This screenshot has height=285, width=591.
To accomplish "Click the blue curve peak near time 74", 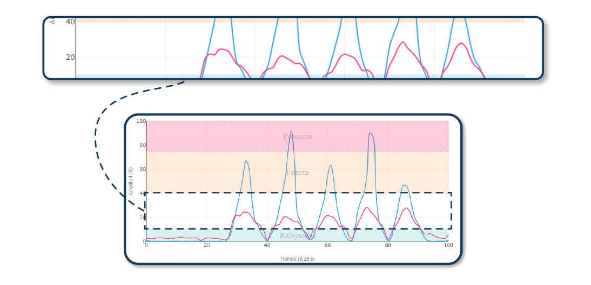I will [x=371, y=133].
